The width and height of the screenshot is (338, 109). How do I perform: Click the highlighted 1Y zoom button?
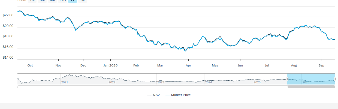(x=72, y=1)
